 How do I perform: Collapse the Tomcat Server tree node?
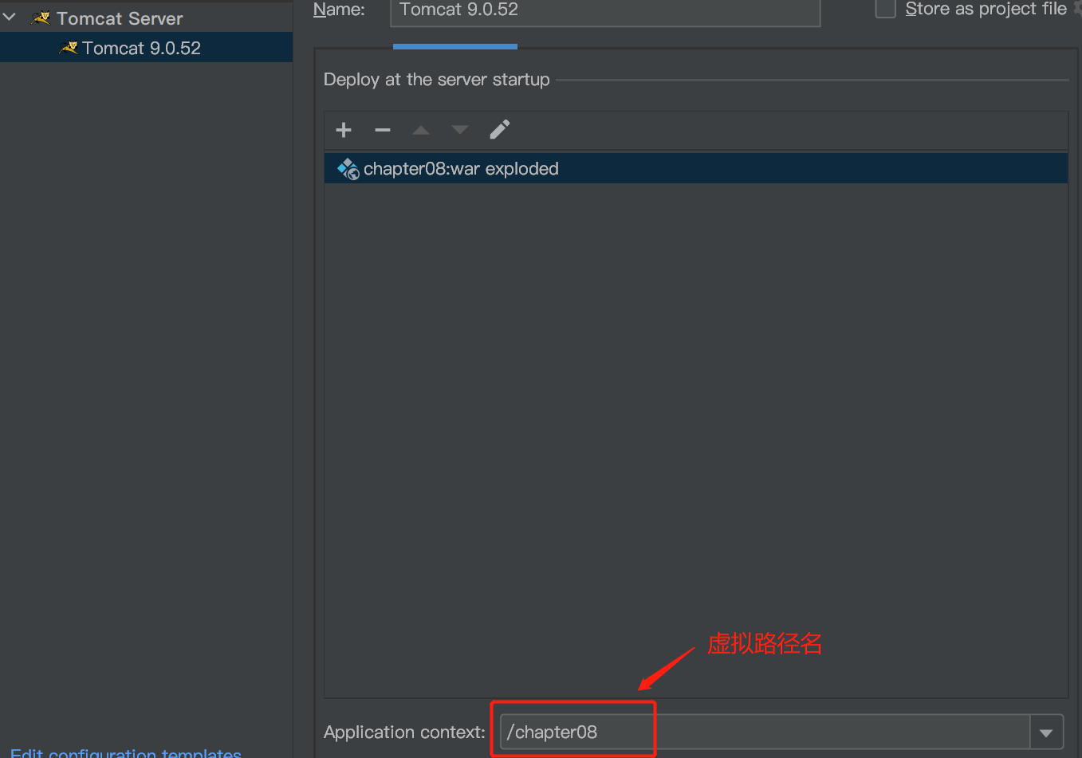pos(10,17)
